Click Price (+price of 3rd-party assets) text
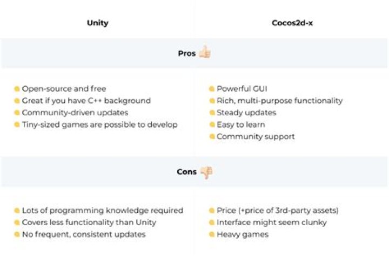This screenshot has width=389, height=257. 277,211
